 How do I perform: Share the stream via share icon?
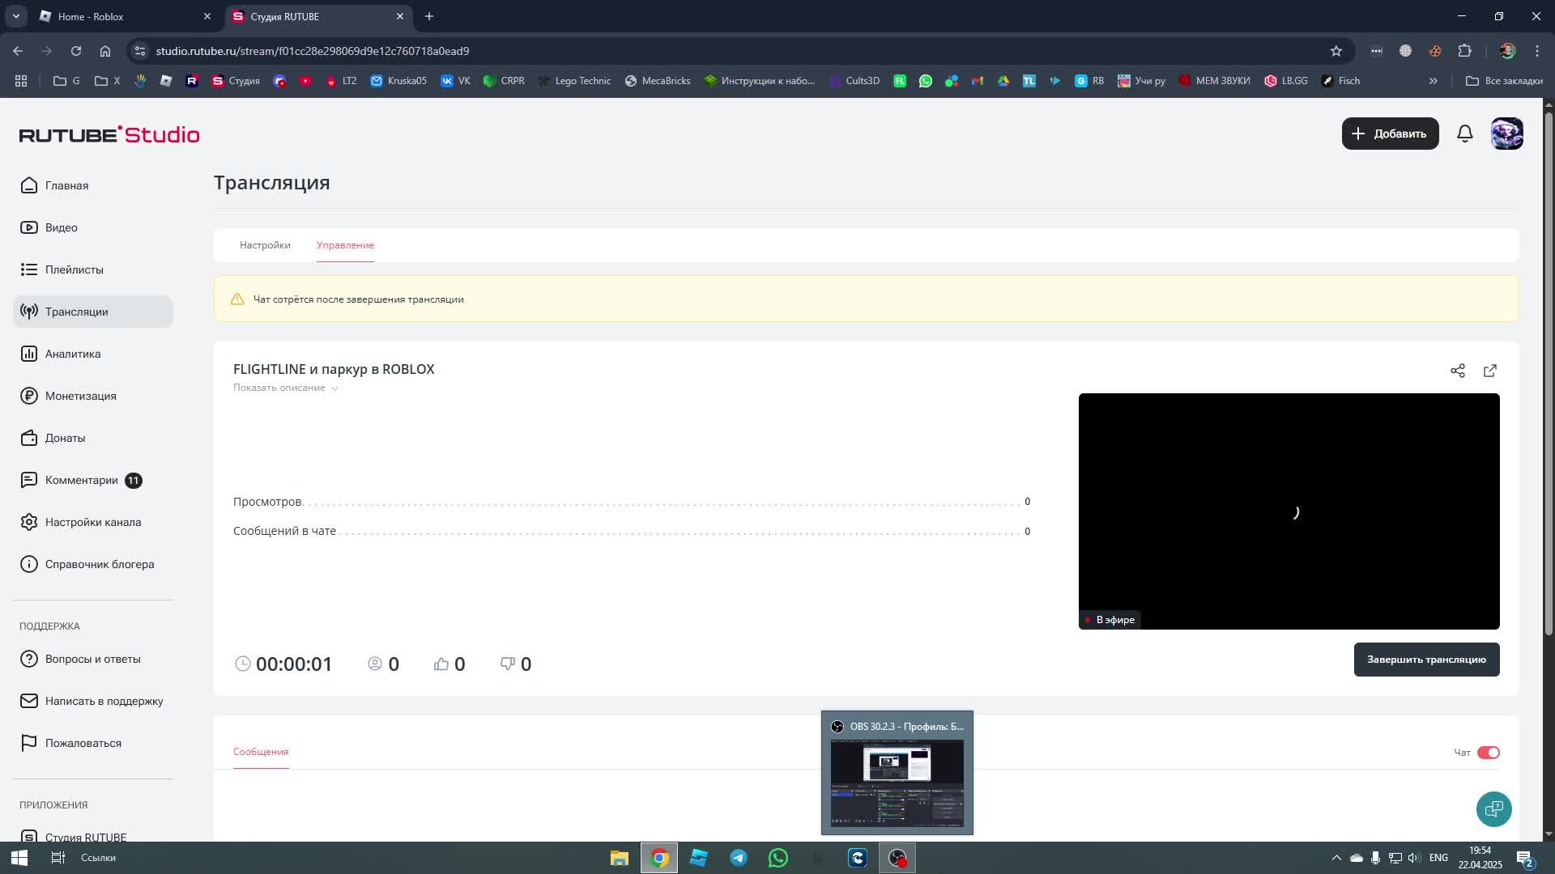pyautogui.click(x=1458, y=371)
